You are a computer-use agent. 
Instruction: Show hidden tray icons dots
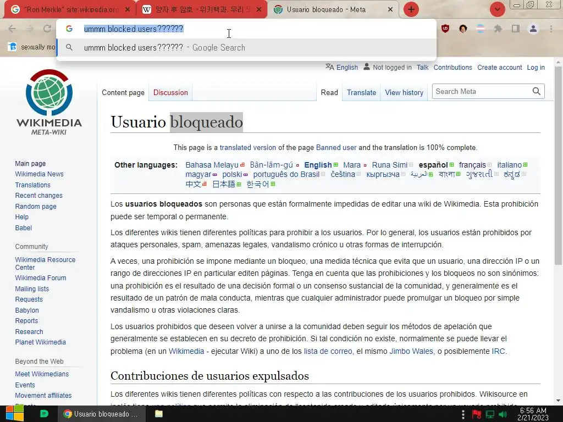pyautogui.click(x=463, y=414)
